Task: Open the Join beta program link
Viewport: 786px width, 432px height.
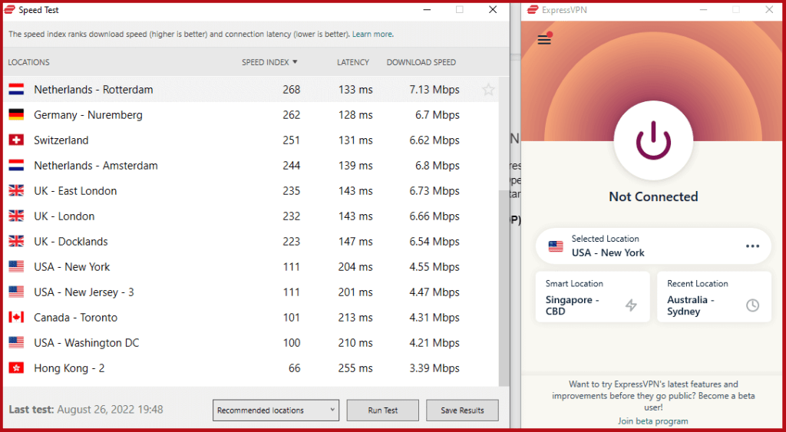Action: [653, 421]
